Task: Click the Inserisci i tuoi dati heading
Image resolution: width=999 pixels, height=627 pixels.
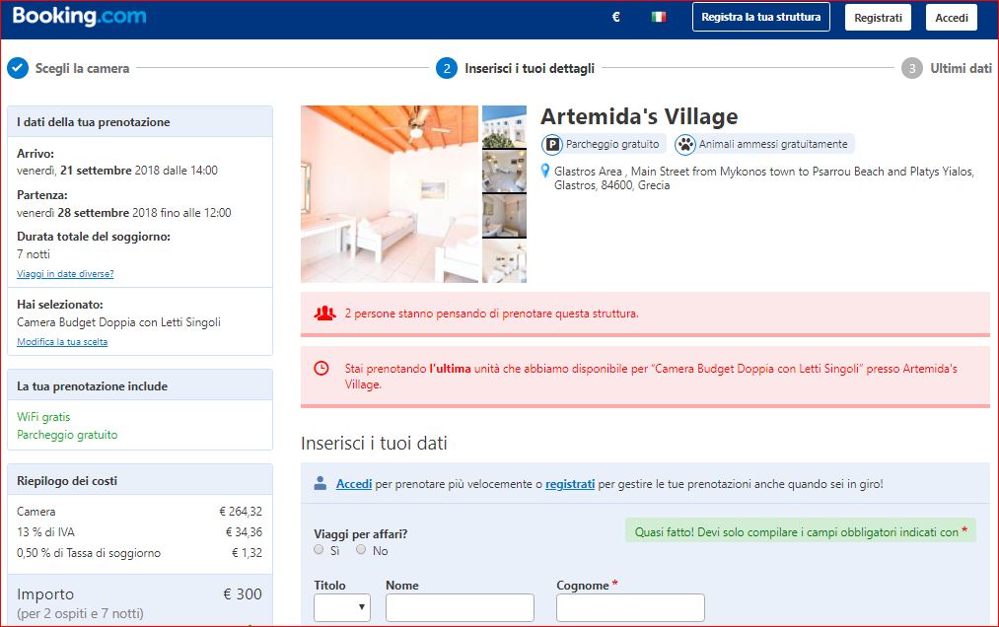Action: click(374, 444)
